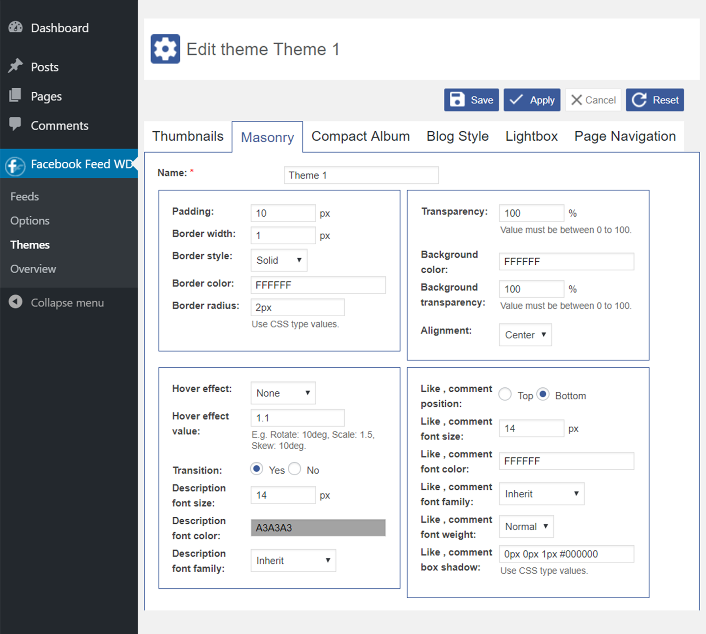
Task: Click the Background color FFFFFF field
Action: point(566,262)
